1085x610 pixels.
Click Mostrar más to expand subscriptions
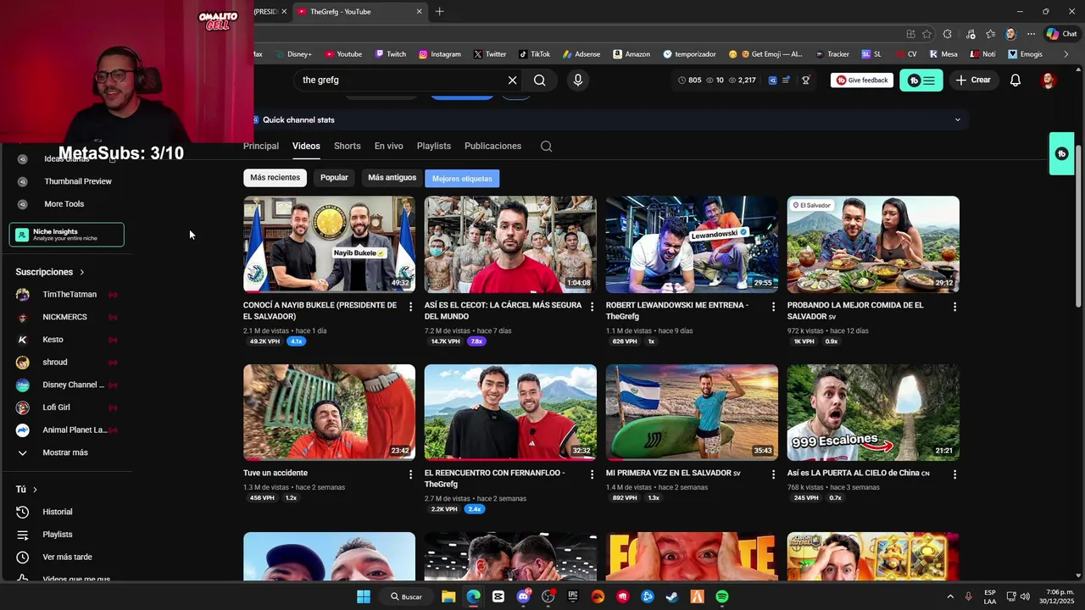pyautogui.click(x=66, y=452)
